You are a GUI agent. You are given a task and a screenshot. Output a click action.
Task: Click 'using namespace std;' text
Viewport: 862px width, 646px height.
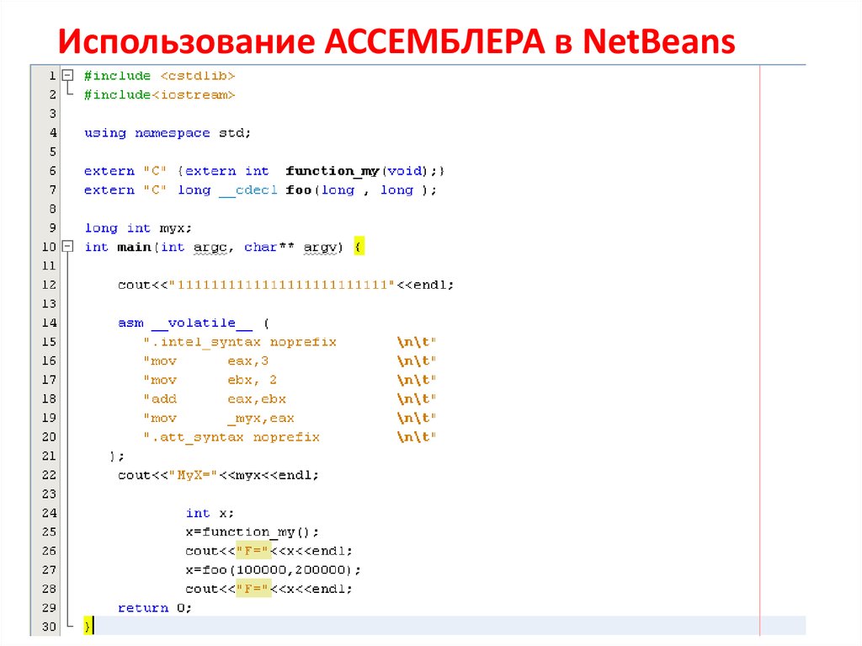168,133
